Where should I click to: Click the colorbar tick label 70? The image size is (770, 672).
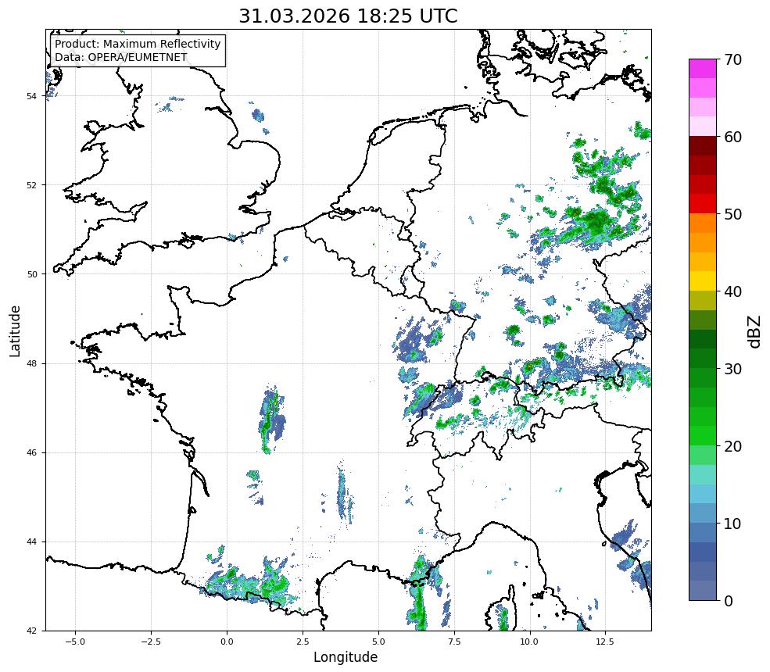click(x=732, y=59)
